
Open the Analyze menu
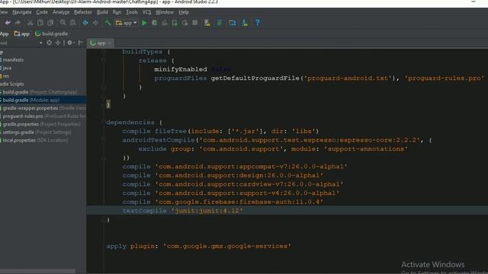(61, 12)
